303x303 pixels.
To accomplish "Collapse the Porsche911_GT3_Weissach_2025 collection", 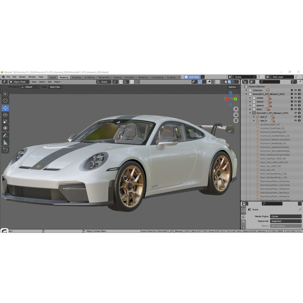I will point(246,94).
